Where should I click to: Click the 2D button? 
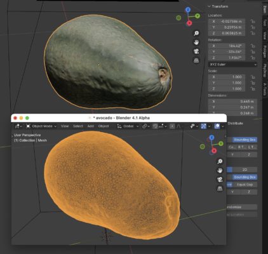[245, 170]
